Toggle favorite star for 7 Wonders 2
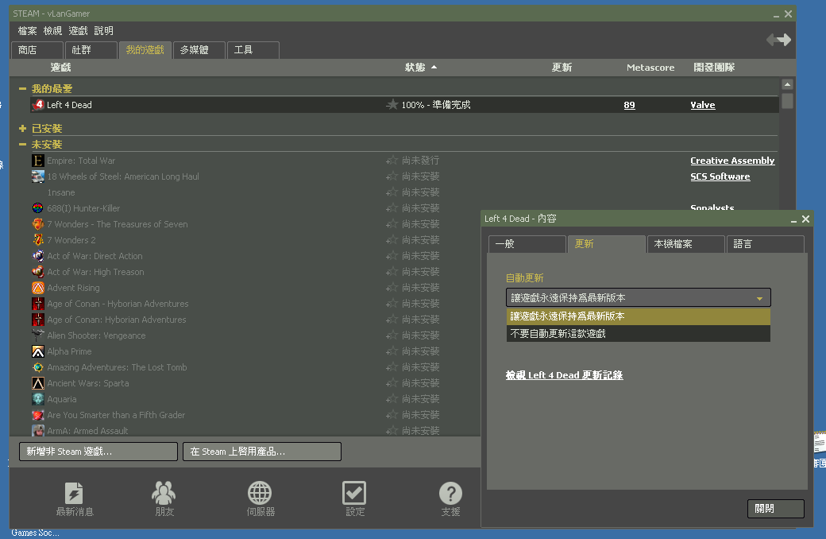This screenshot has width=826, height=539. point(392,240)
